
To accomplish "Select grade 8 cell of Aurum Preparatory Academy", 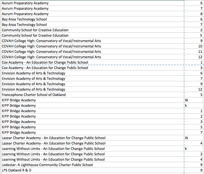I will (194, 14).
